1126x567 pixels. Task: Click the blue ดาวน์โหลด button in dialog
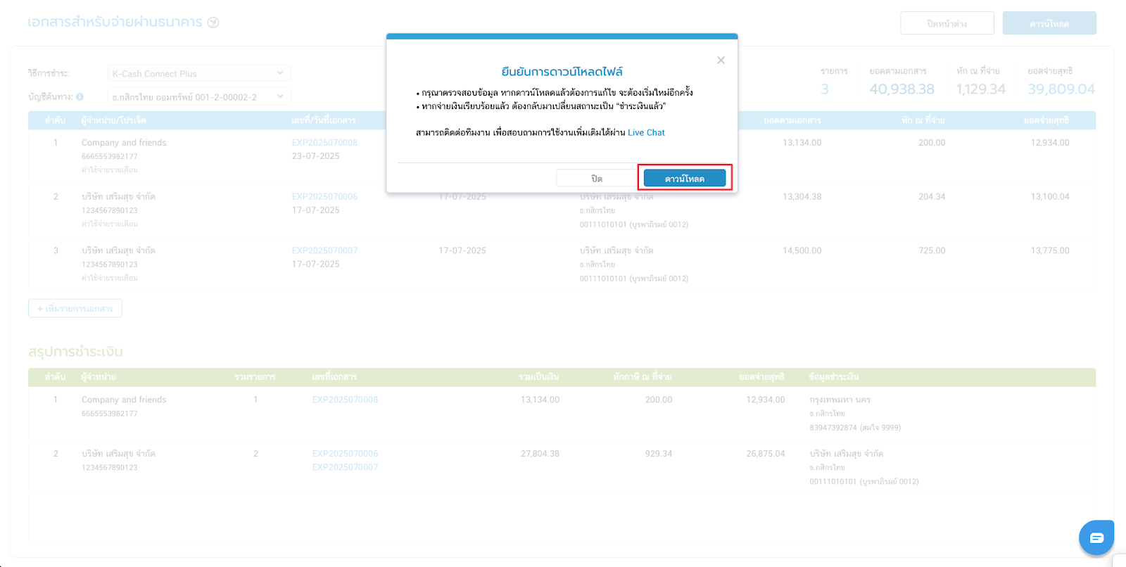684,179
